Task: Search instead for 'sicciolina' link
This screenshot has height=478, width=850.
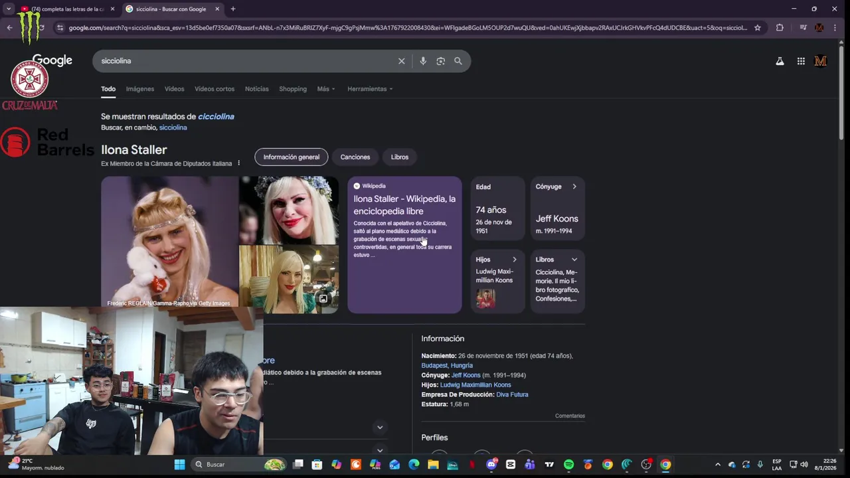Action: tap(173, 127)
